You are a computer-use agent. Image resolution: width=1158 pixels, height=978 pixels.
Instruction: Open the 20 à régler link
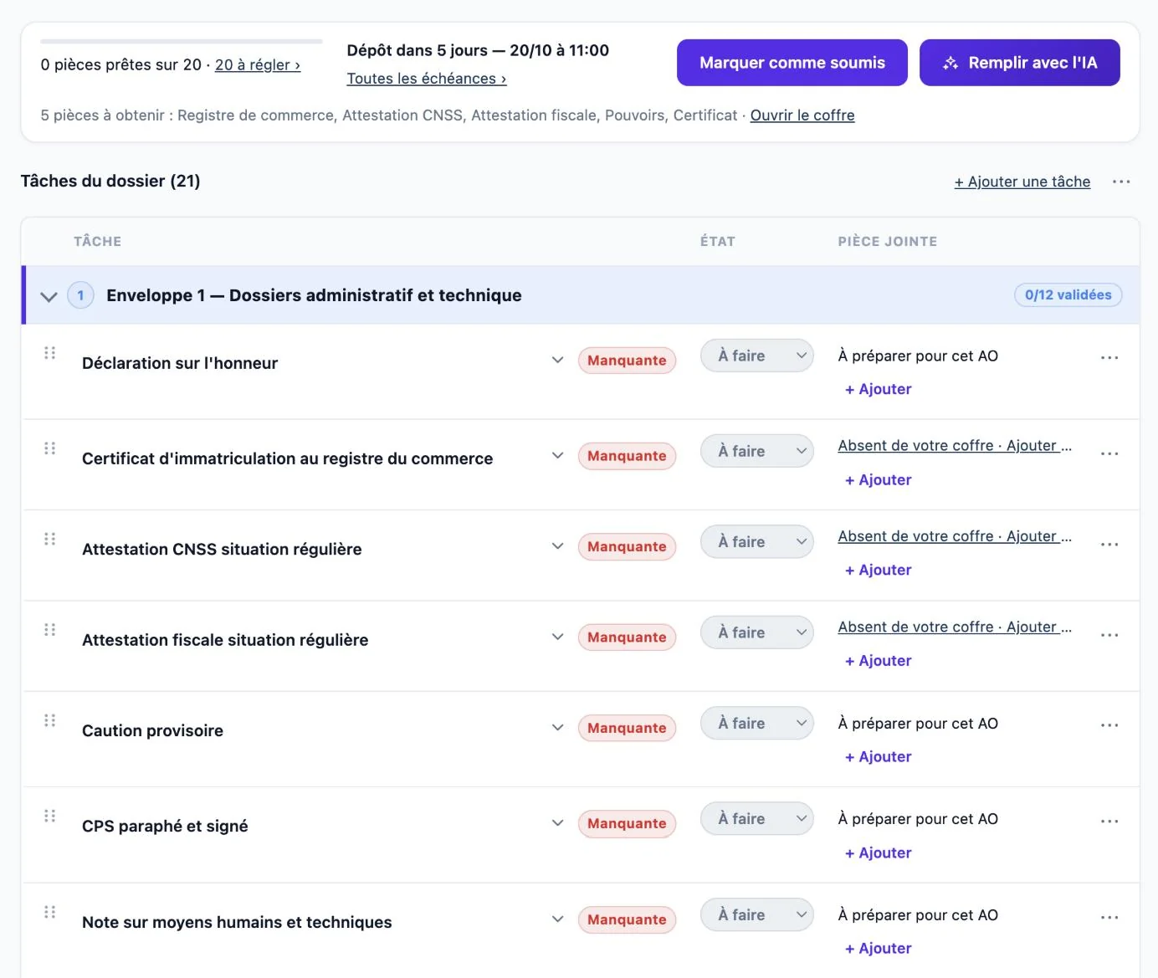pos(258,65)
